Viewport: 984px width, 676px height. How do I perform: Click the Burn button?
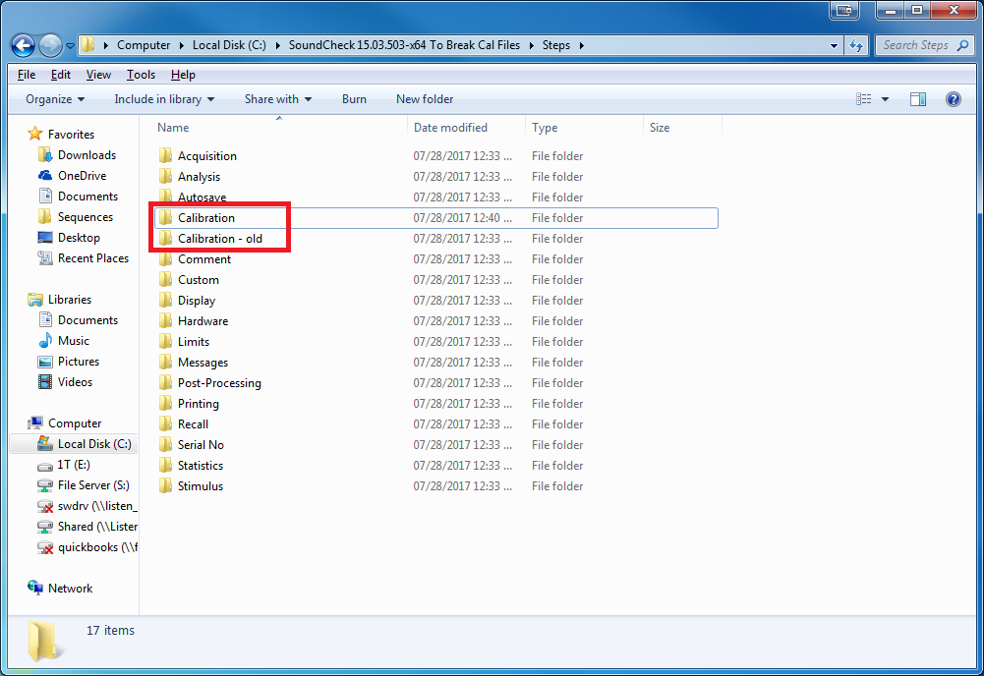click(354, 99)
